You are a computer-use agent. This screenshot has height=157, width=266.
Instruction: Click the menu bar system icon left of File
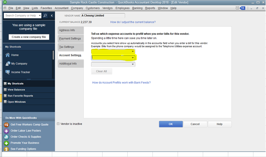(5, 8)
